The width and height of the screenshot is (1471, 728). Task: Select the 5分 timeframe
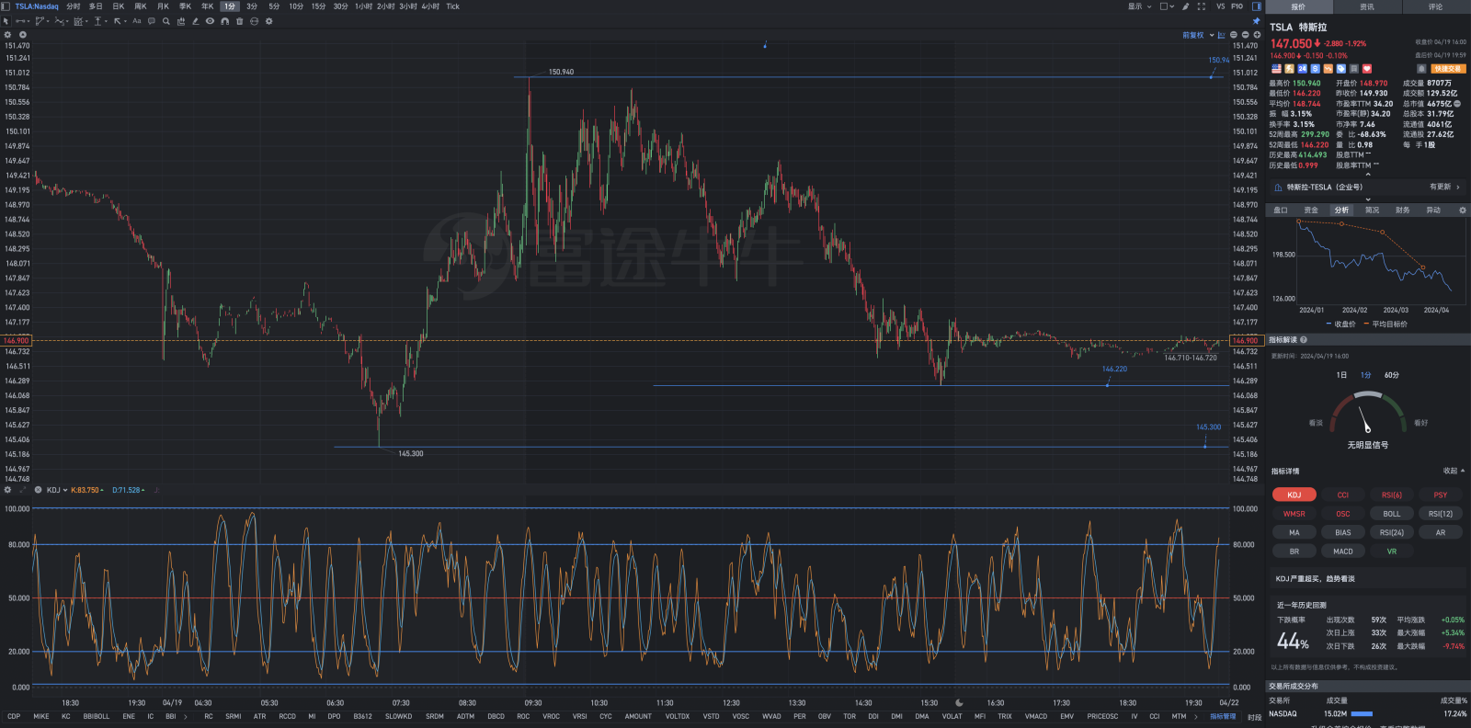[x=274, y=6]
